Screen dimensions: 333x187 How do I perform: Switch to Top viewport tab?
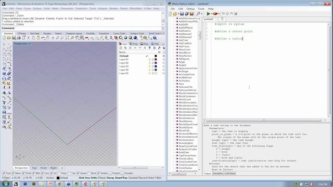[x=34, y=168]
